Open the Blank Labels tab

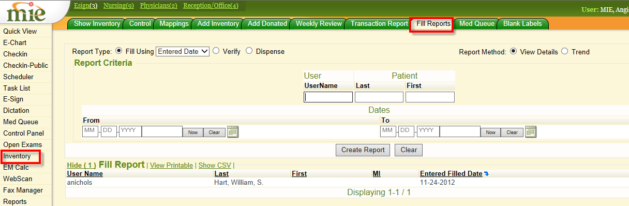click(x=522, y=24)
